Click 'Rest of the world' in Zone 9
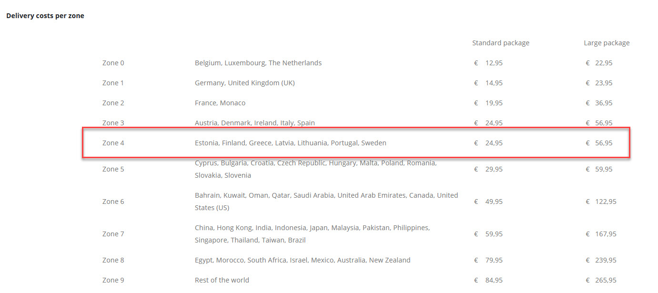The width and height of the screenshot is (658, 293). (222, 280)
